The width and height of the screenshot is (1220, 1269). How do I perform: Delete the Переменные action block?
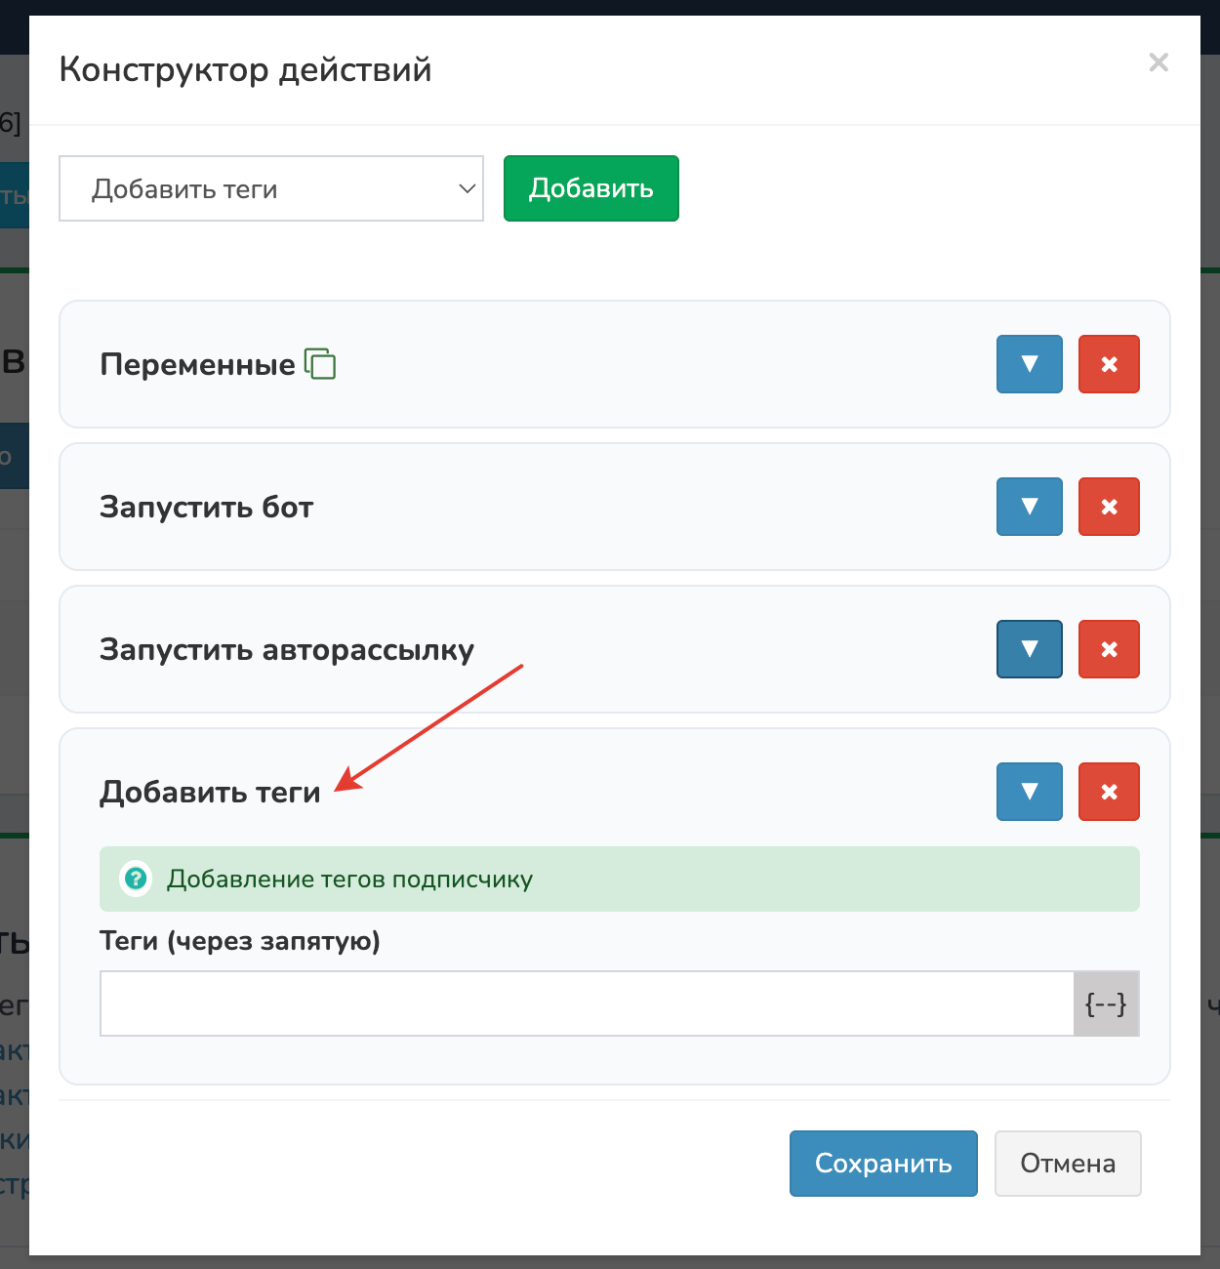pos(1109,364)
